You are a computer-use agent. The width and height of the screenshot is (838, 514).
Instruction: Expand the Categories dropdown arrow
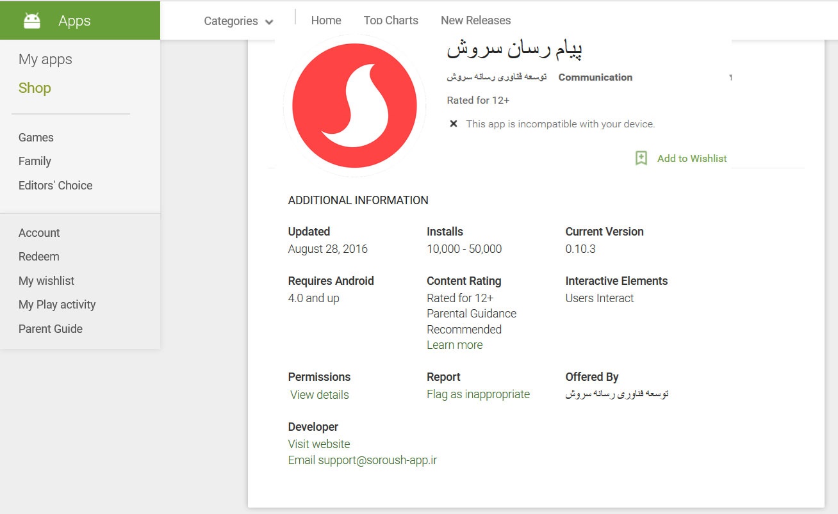tap(269, 22)
